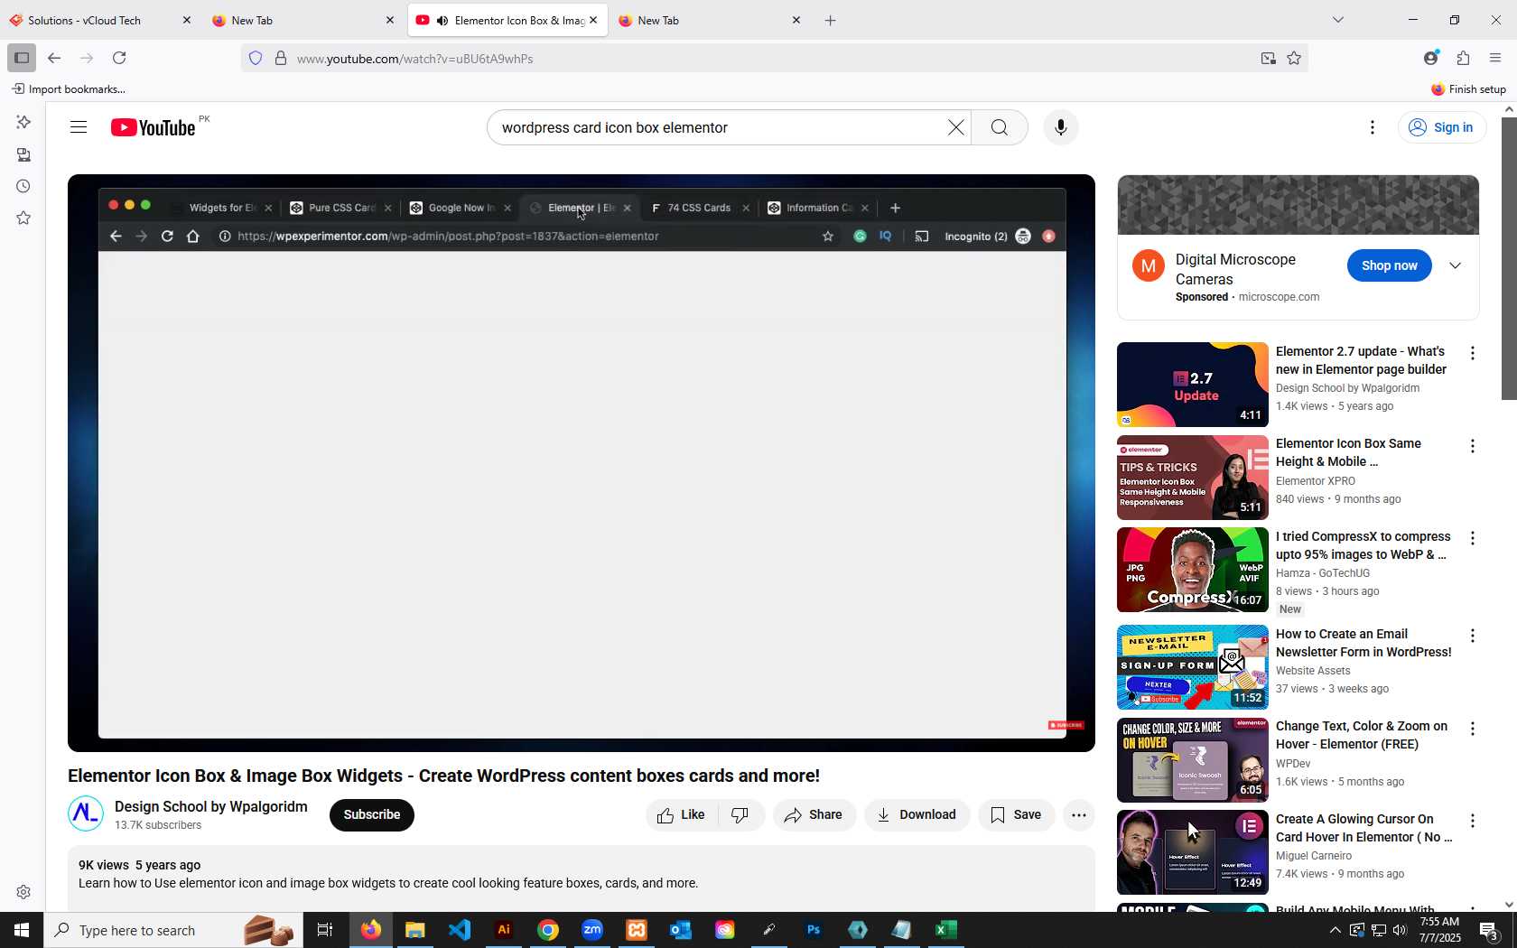Click Import bookmarks link
1517x948 pixels.
point(69,89)
